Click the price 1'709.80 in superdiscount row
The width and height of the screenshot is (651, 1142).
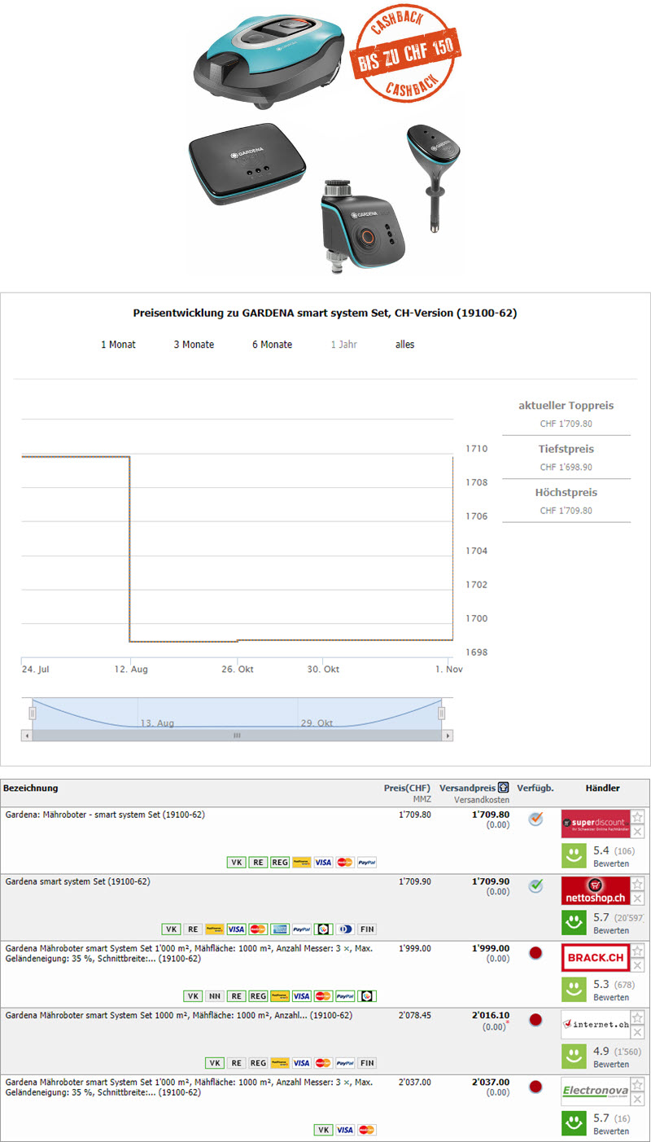tap(415, 815)
